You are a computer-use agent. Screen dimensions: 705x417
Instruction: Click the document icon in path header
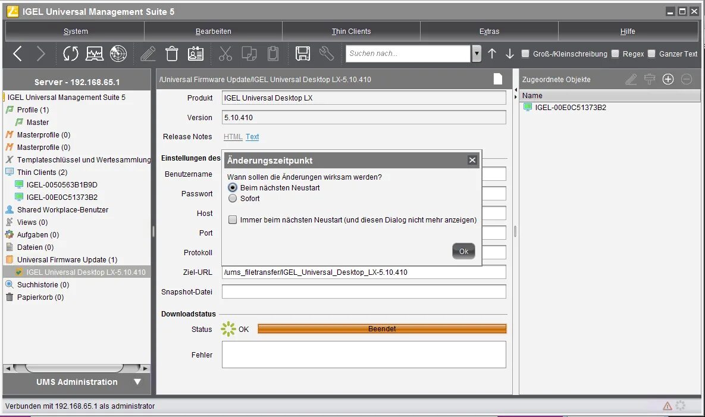click(x=498, y=79)
